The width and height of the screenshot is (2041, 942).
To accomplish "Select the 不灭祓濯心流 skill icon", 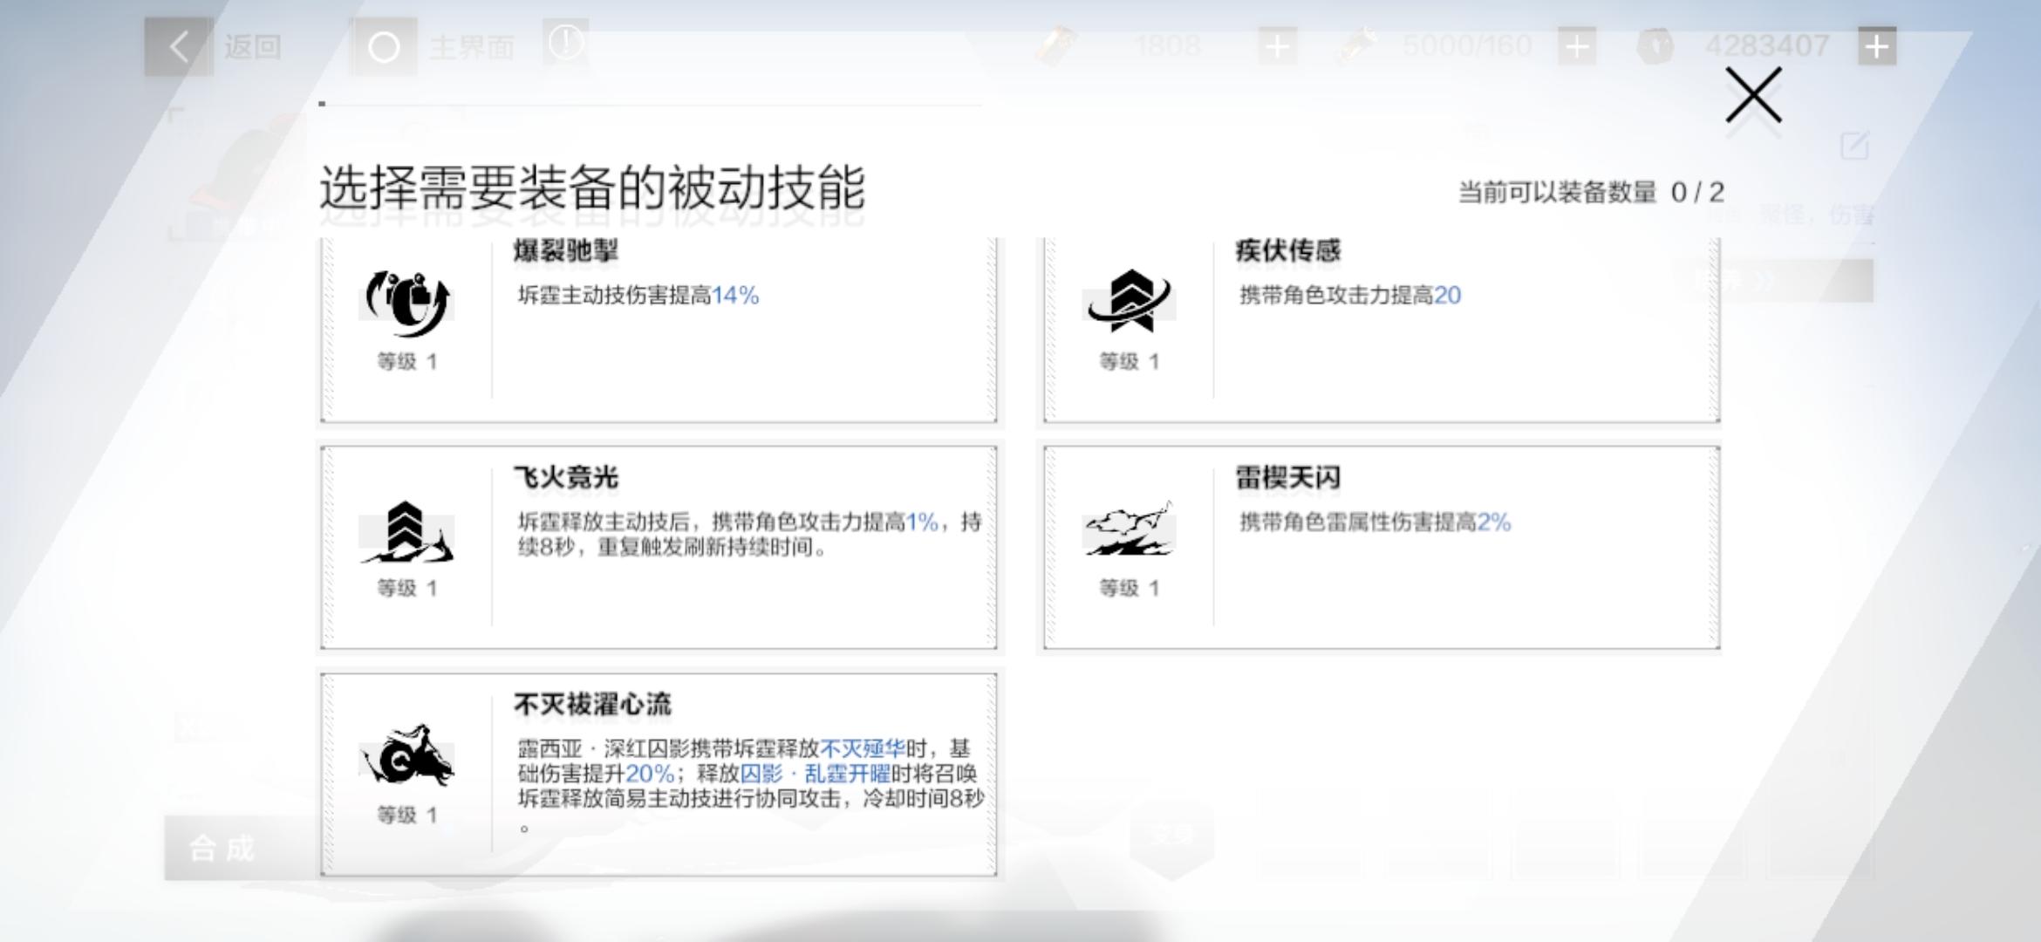I will (406, 756).
